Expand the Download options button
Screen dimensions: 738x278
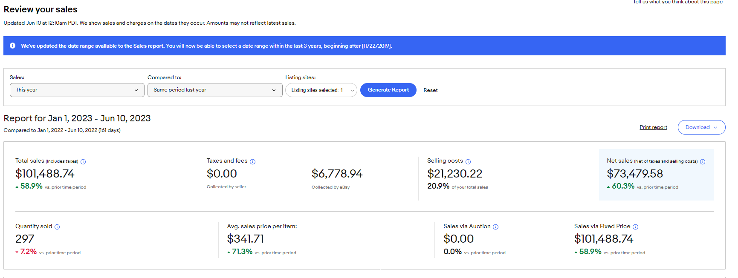pyautogui.click(x=701, y=127)
